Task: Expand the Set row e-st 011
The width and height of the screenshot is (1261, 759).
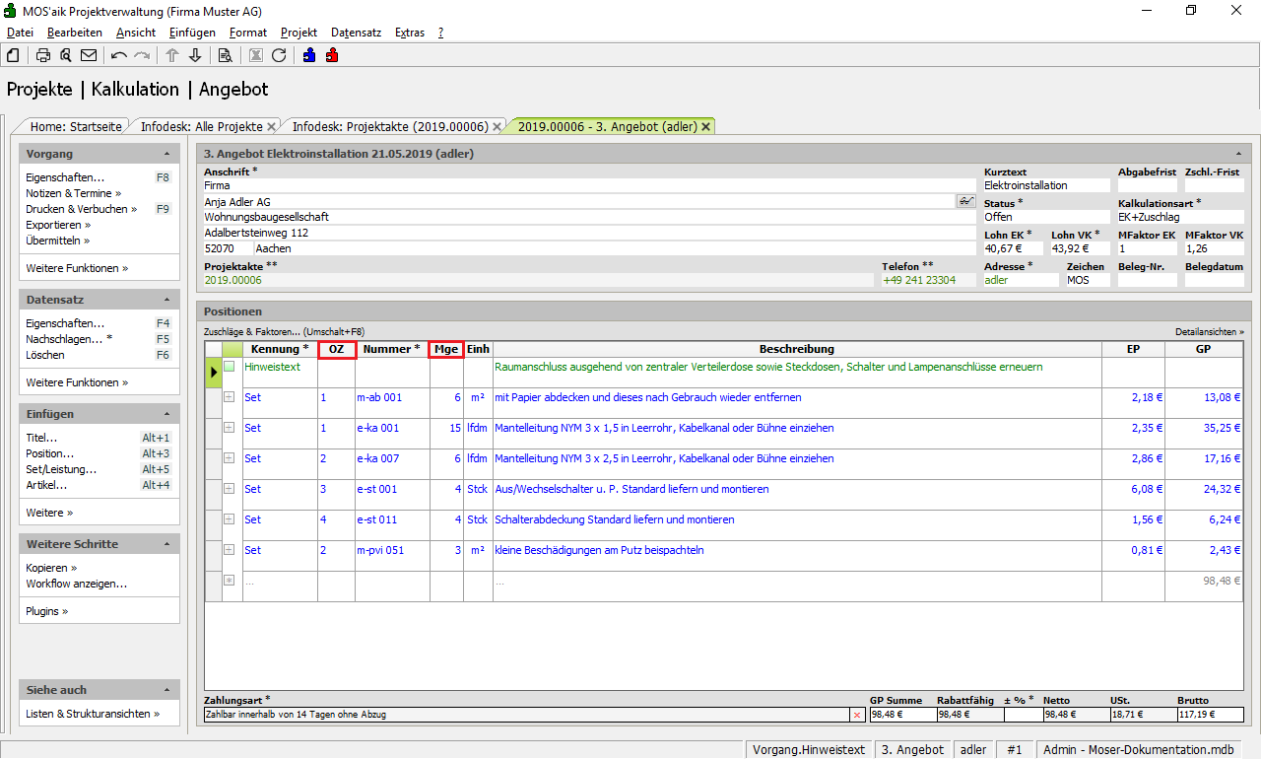Action: pos(230,519)
